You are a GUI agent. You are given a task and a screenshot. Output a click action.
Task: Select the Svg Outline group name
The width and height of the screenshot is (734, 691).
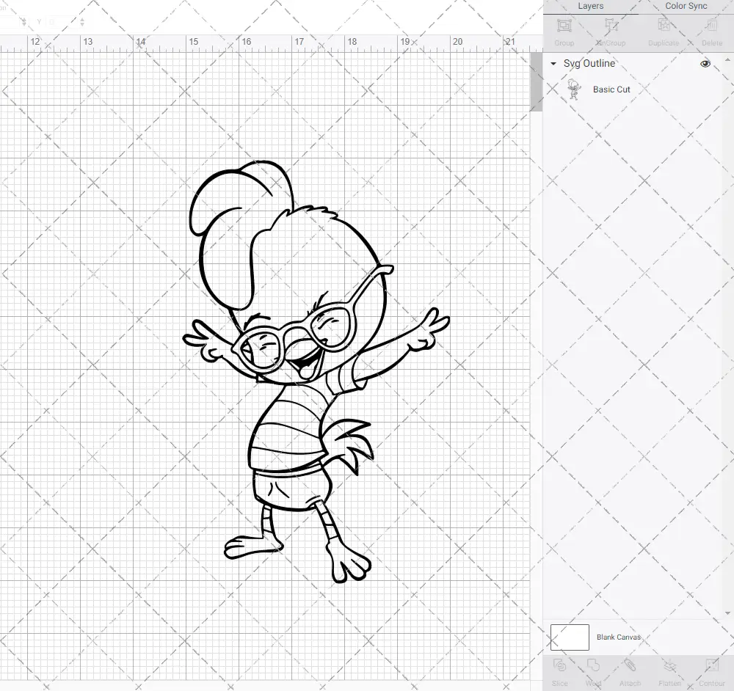pos(589,64)
